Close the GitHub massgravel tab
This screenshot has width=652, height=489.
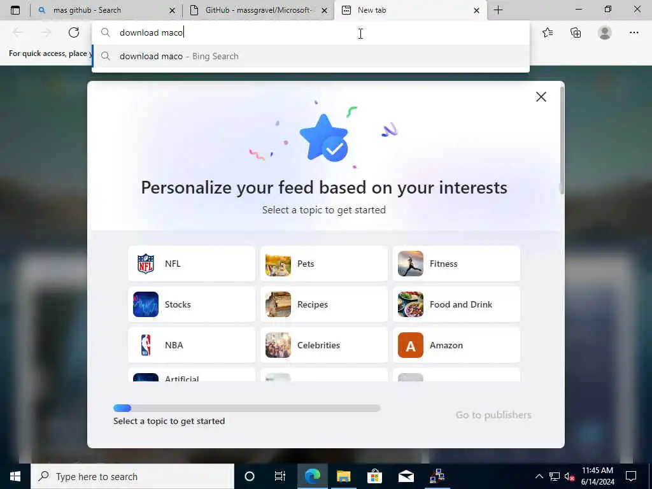(324, 10)
